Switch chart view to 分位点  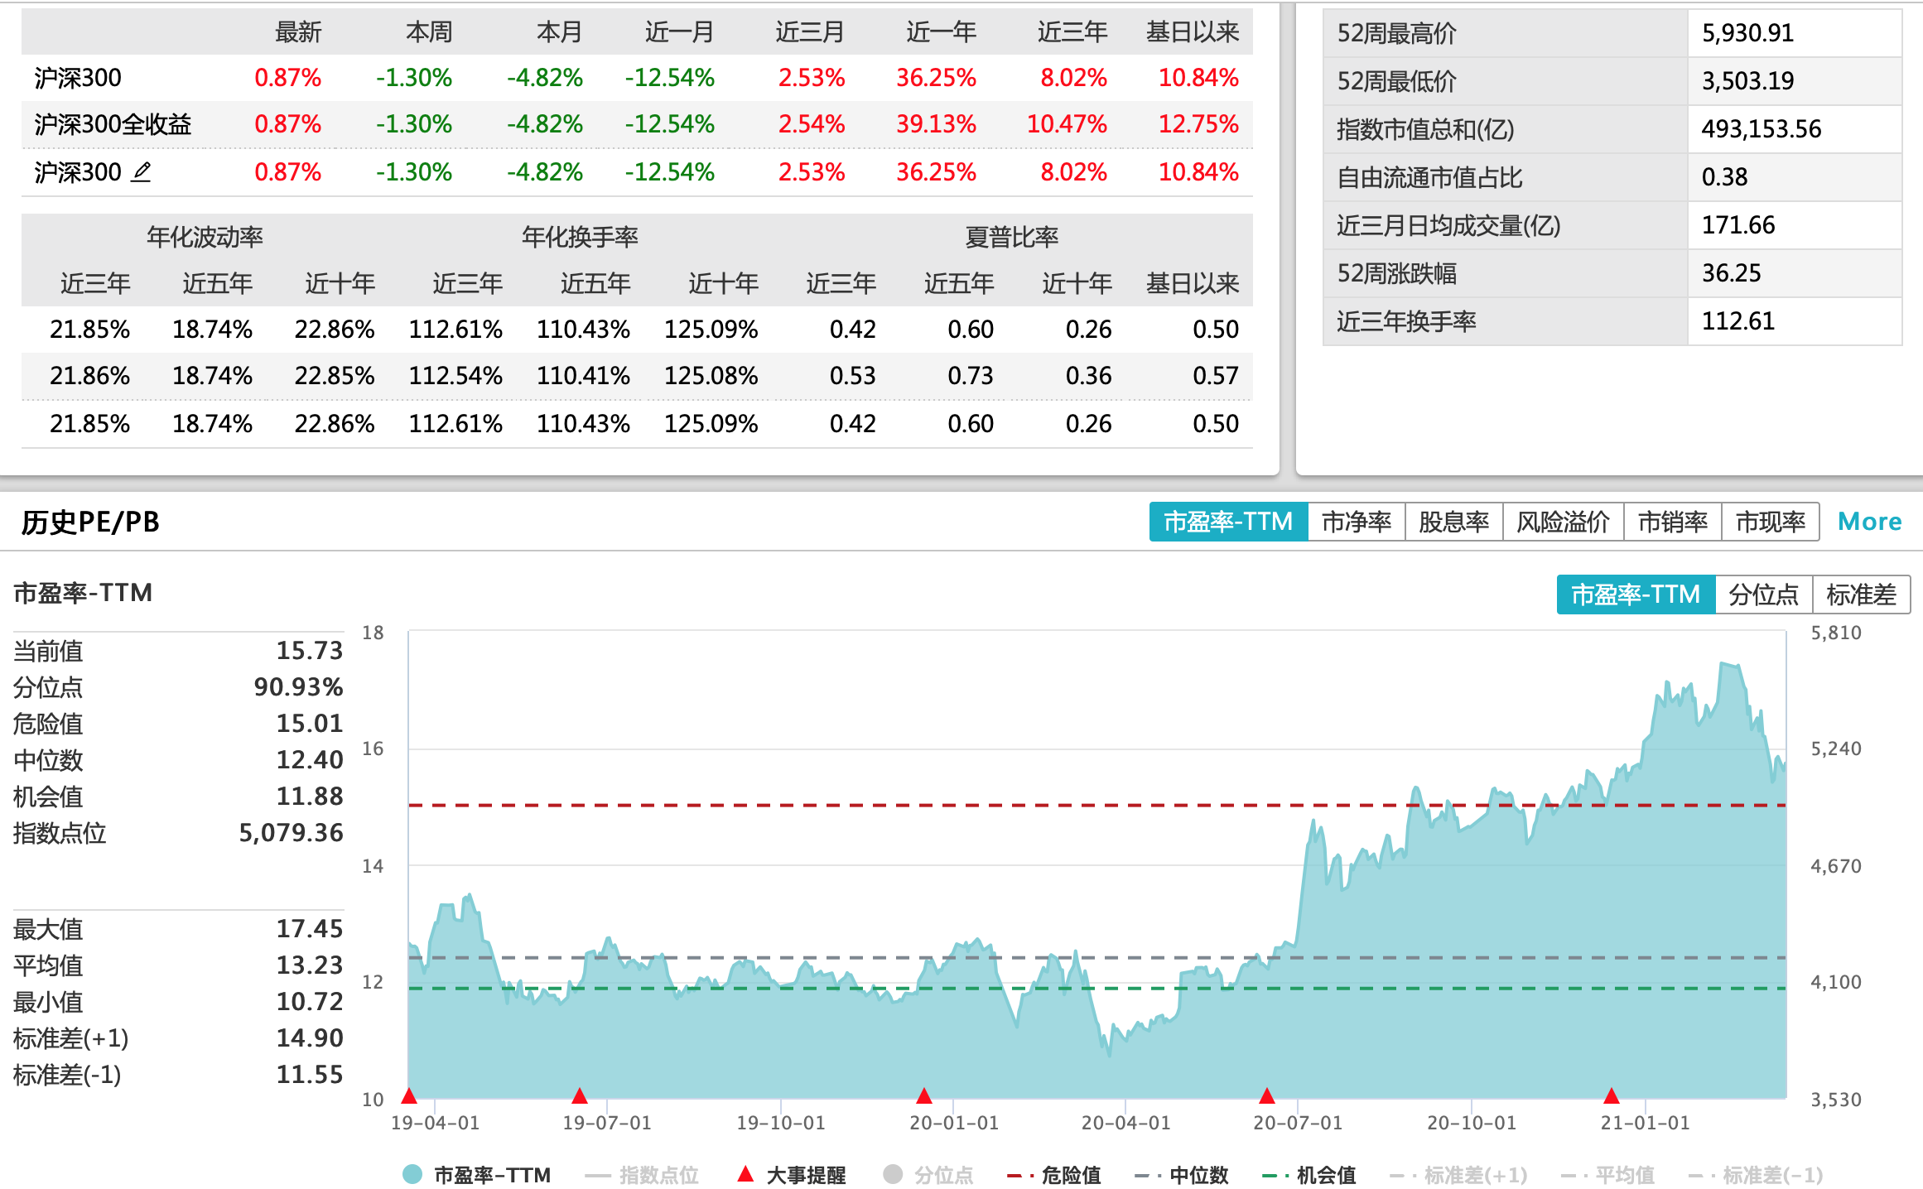tap(1763, 594)
